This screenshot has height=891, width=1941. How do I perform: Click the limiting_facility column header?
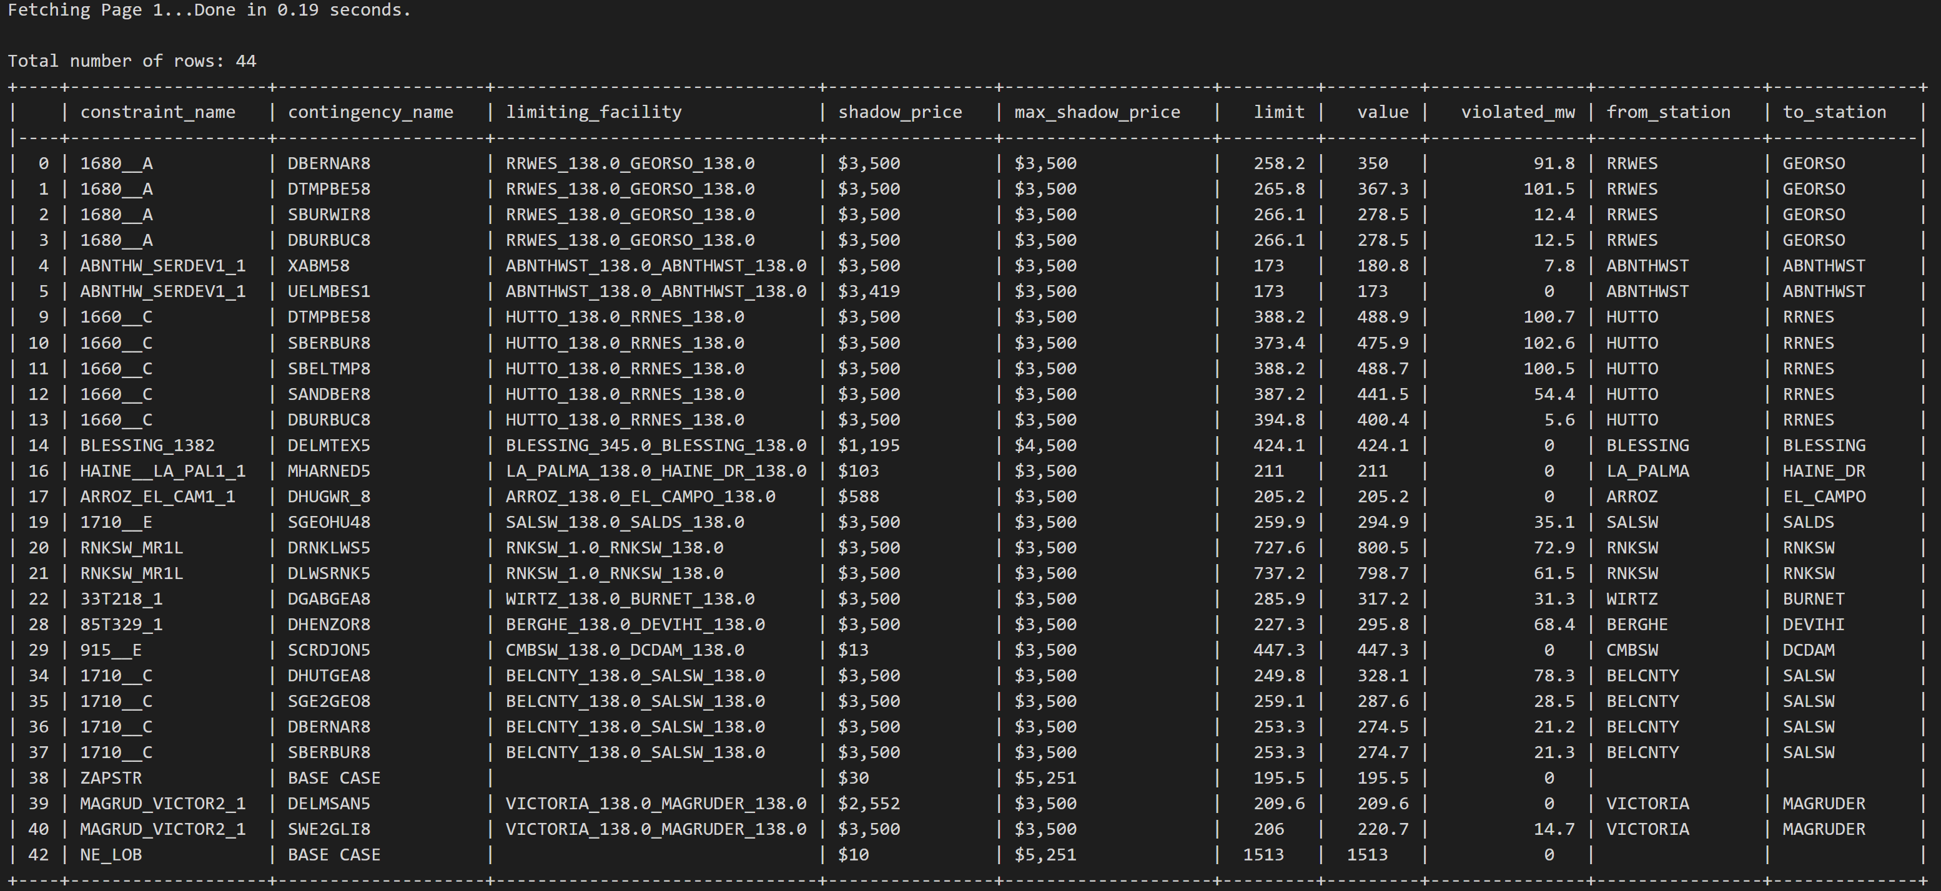click(x=593, y=112)
